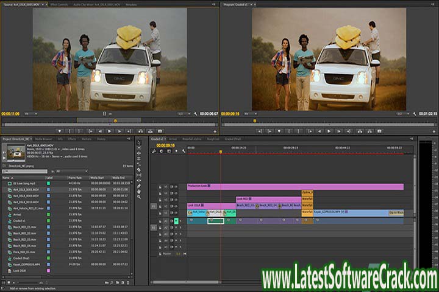Click Insert button in Source monitor
The height and width of the screenshot is (292, 439).
pos(141,131)
